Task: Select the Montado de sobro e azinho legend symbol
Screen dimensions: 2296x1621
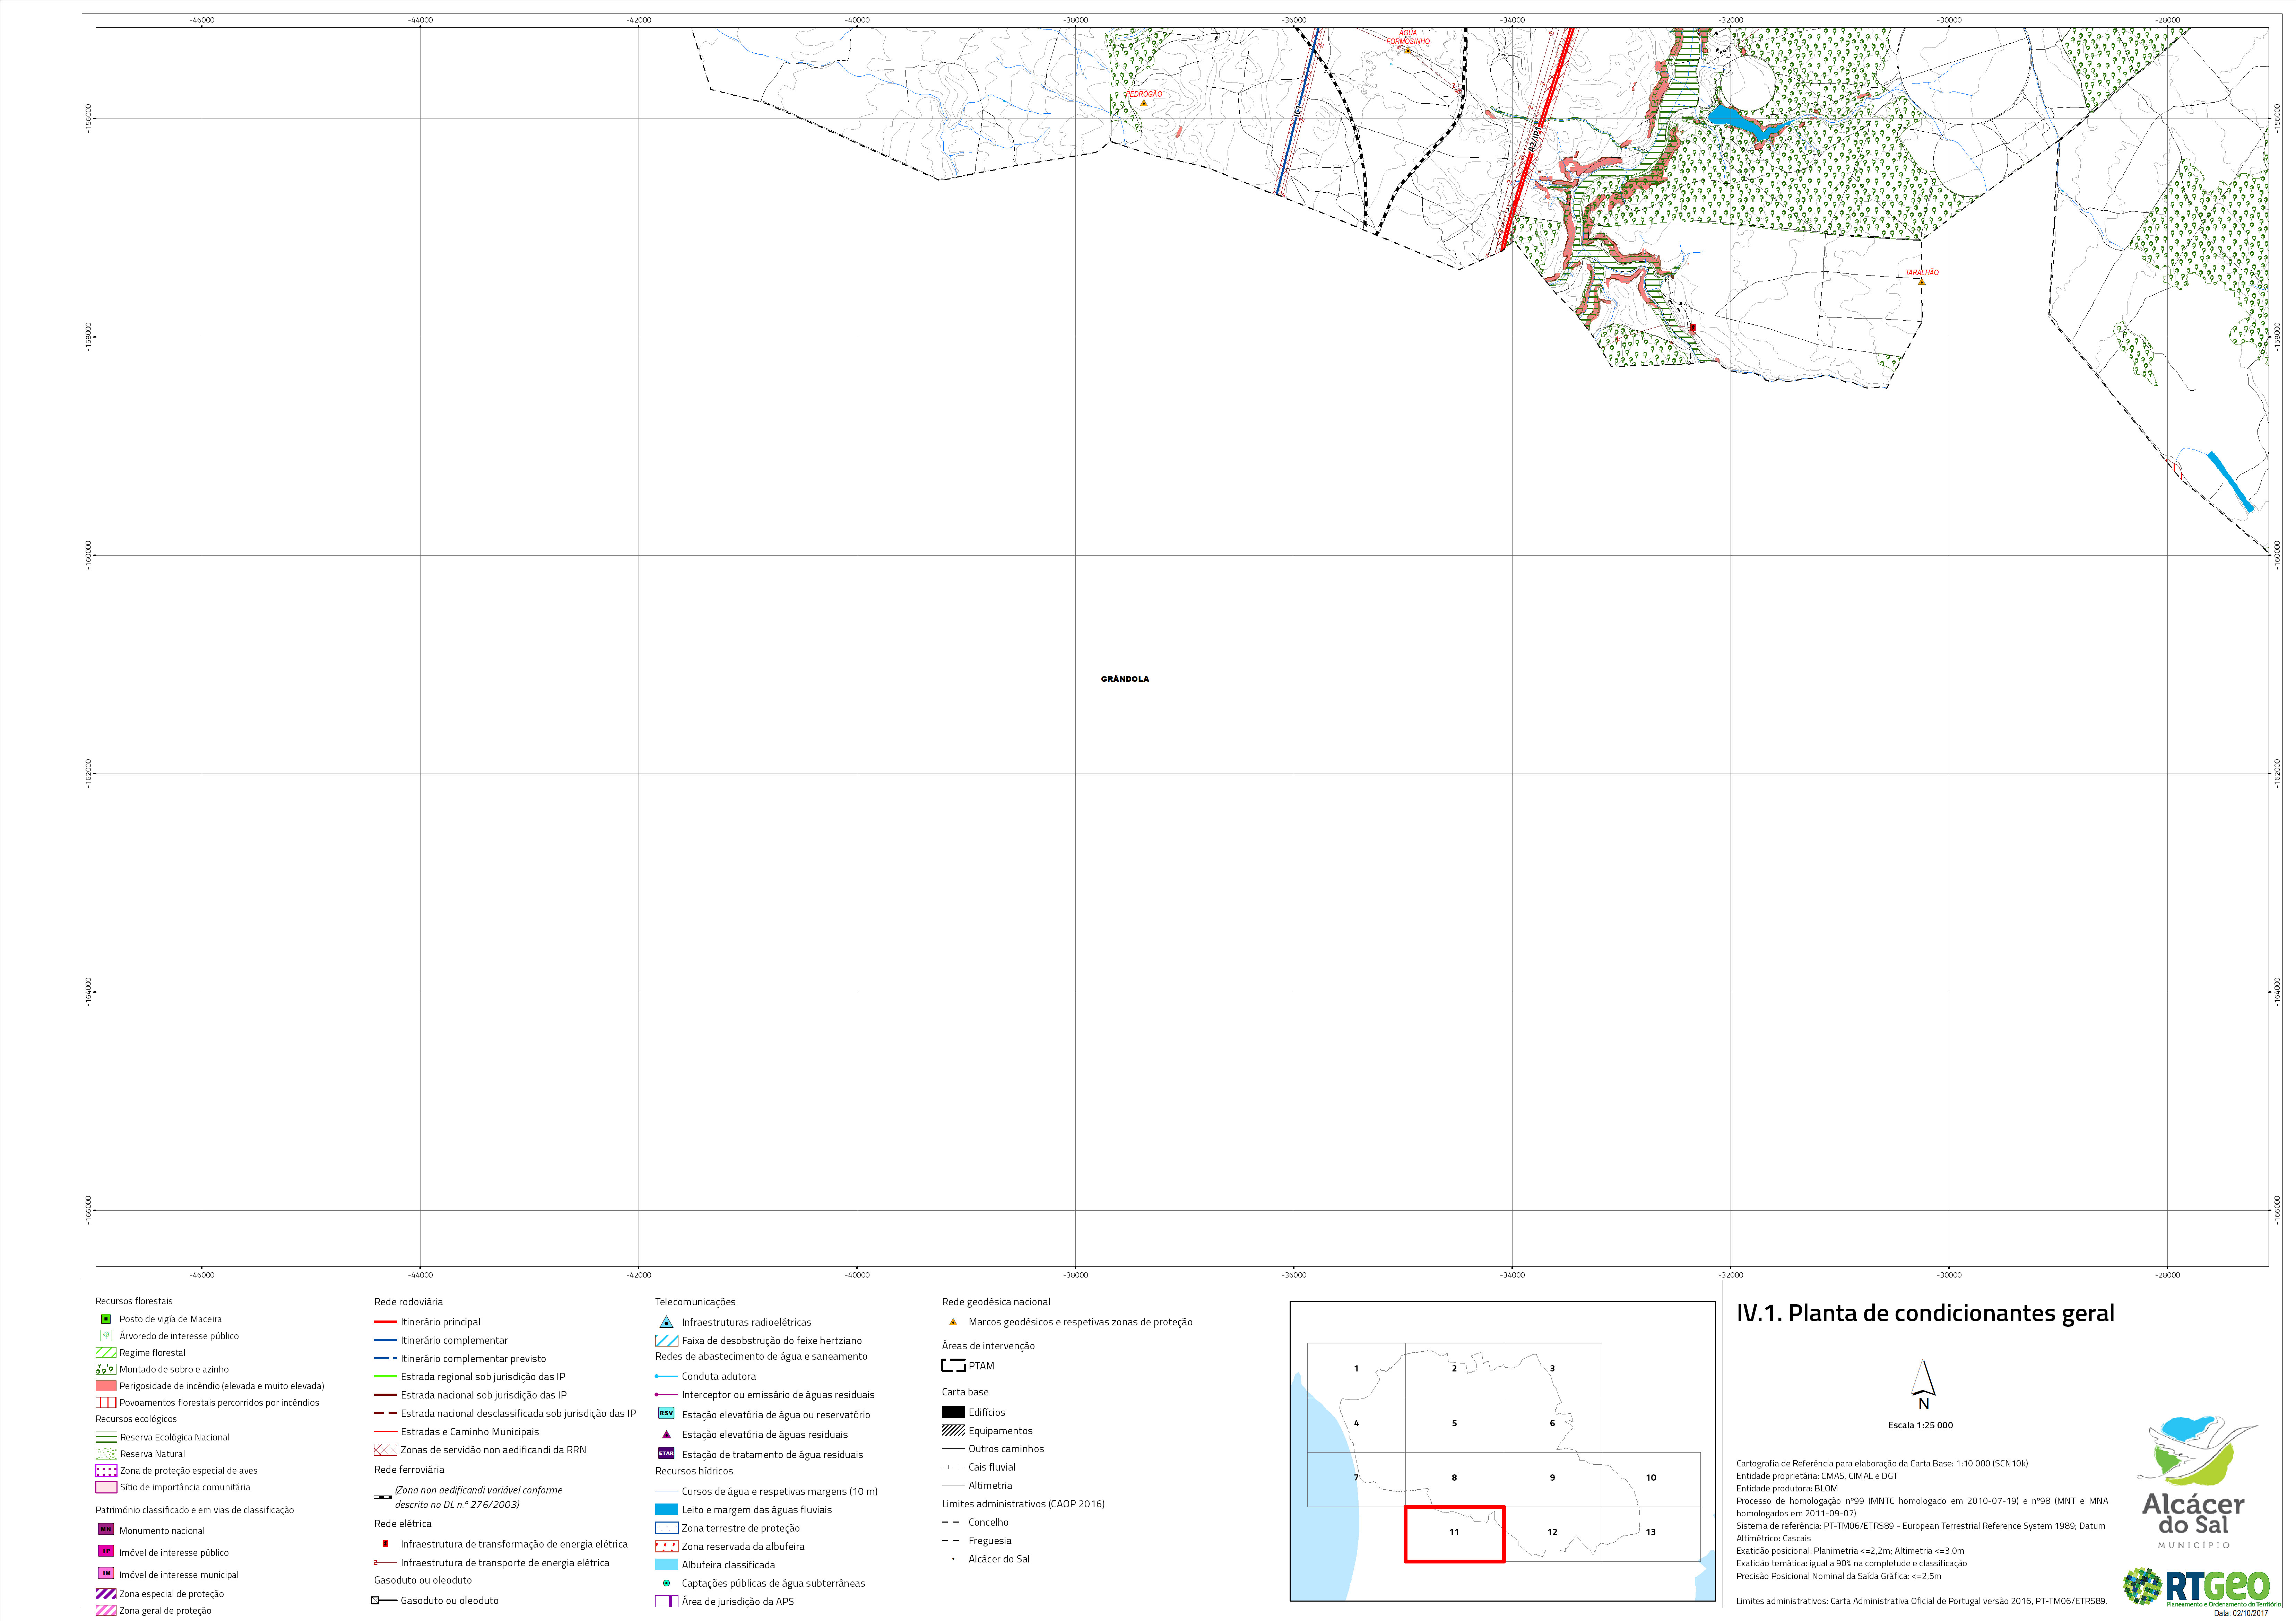Action: pos(106,1369)
